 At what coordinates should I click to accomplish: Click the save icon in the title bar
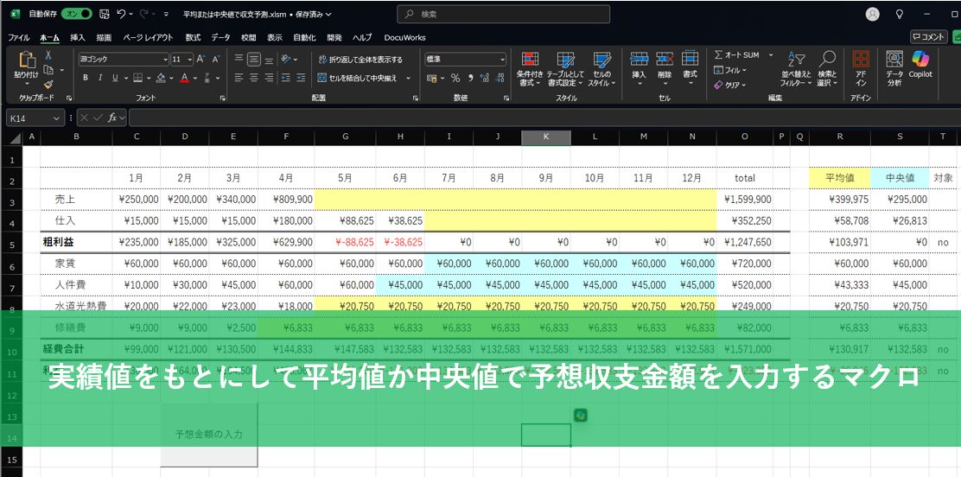click(x=104, y=15)
